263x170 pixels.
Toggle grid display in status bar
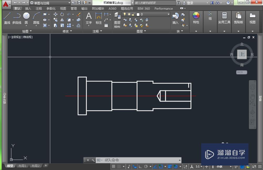click(114, 167)
